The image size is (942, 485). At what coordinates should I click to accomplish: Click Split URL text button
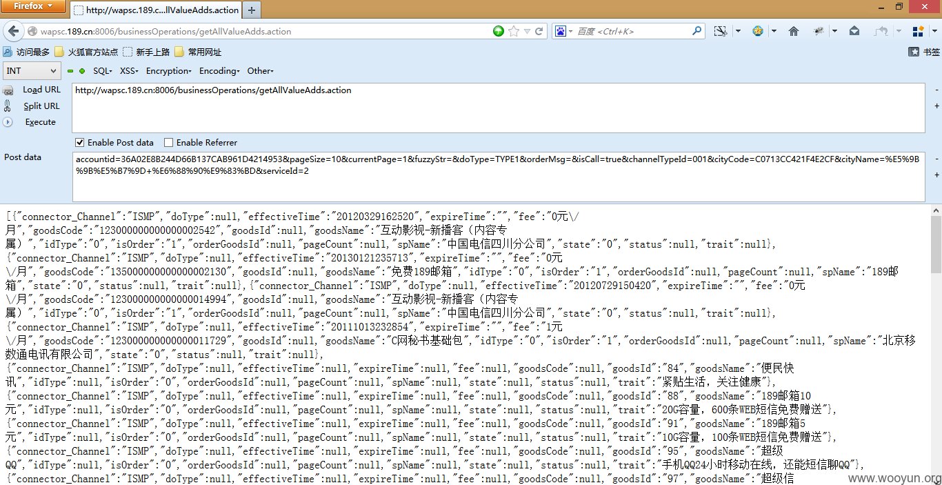[x=42, y=106]
